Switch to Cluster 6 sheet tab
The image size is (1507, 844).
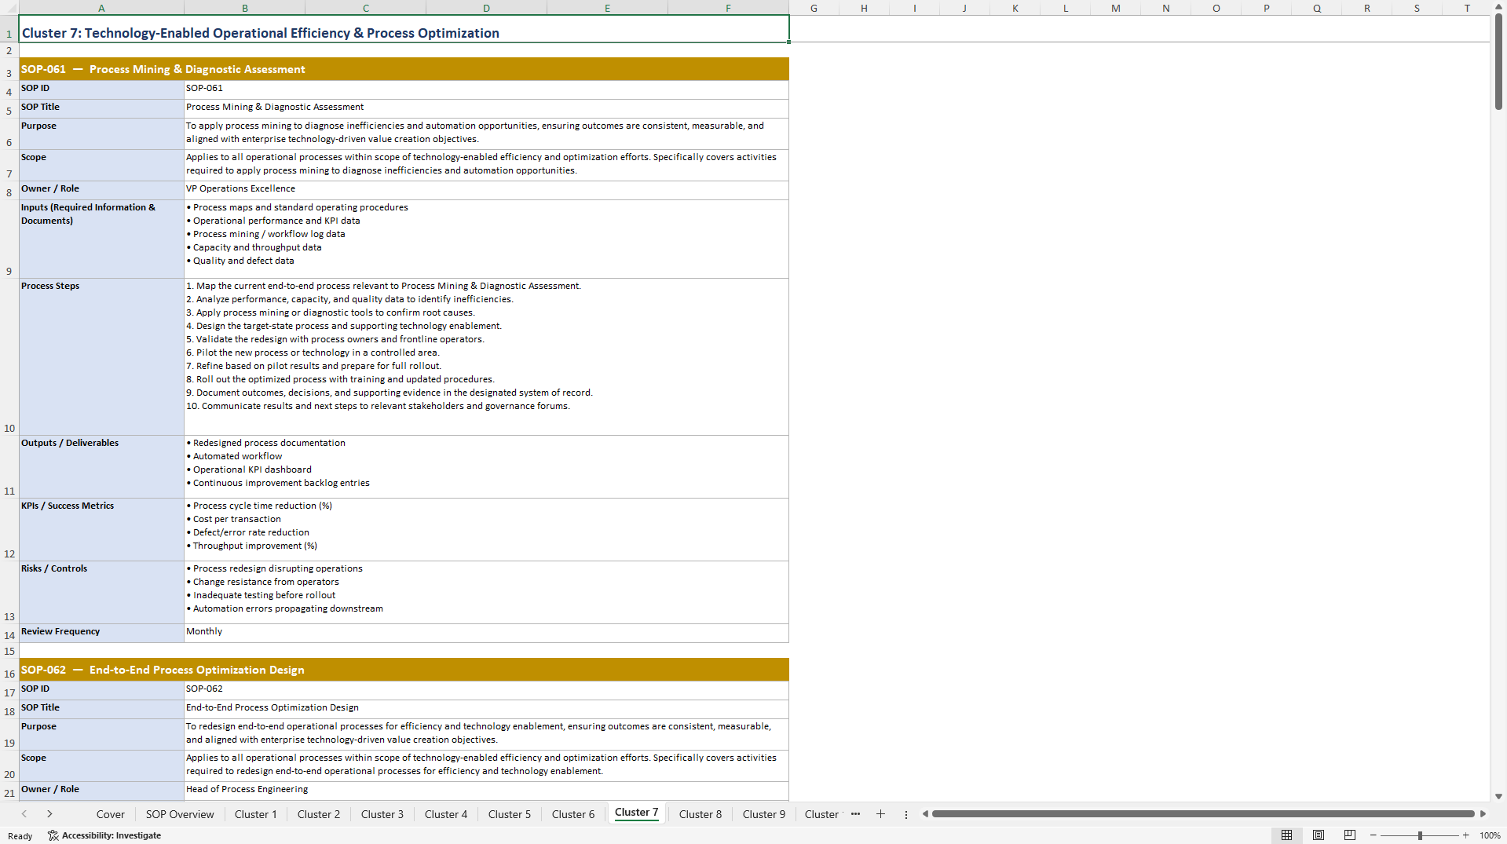click(x=573, y=814)
